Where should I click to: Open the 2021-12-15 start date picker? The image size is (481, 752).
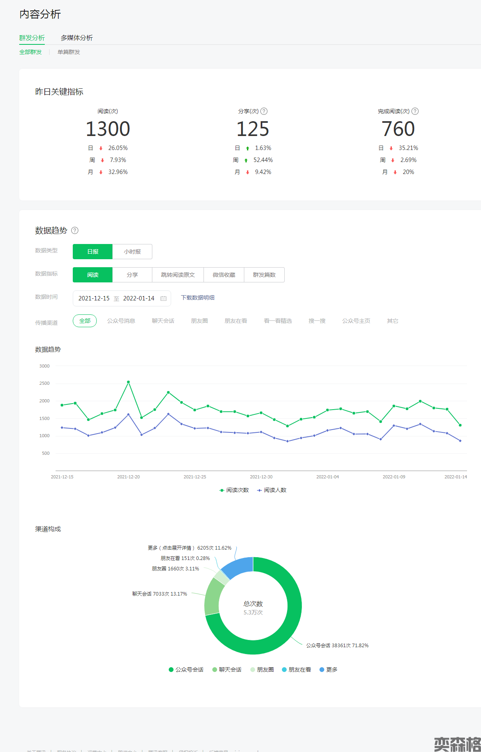tap(94, 298)
